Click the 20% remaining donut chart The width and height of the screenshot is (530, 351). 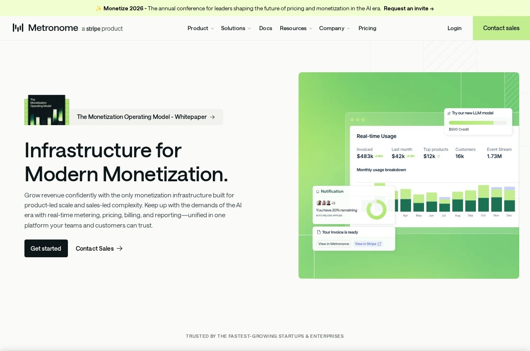[376, 209]
